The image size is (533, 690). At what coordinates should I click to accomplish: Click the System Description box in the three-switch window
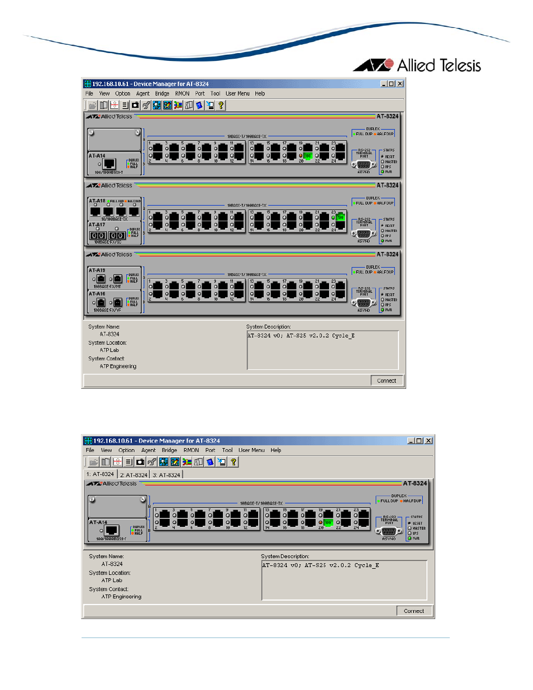323,350
